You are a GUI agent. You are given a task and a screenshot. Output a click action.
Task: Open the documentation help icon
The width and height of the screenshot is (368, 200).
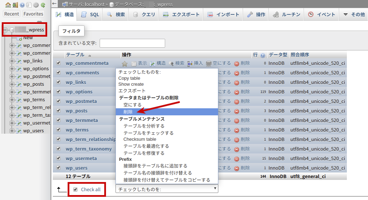(x=22, y=5)
